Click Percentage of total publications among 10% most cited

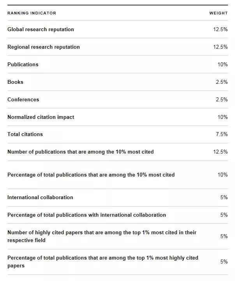coord(91,175)
